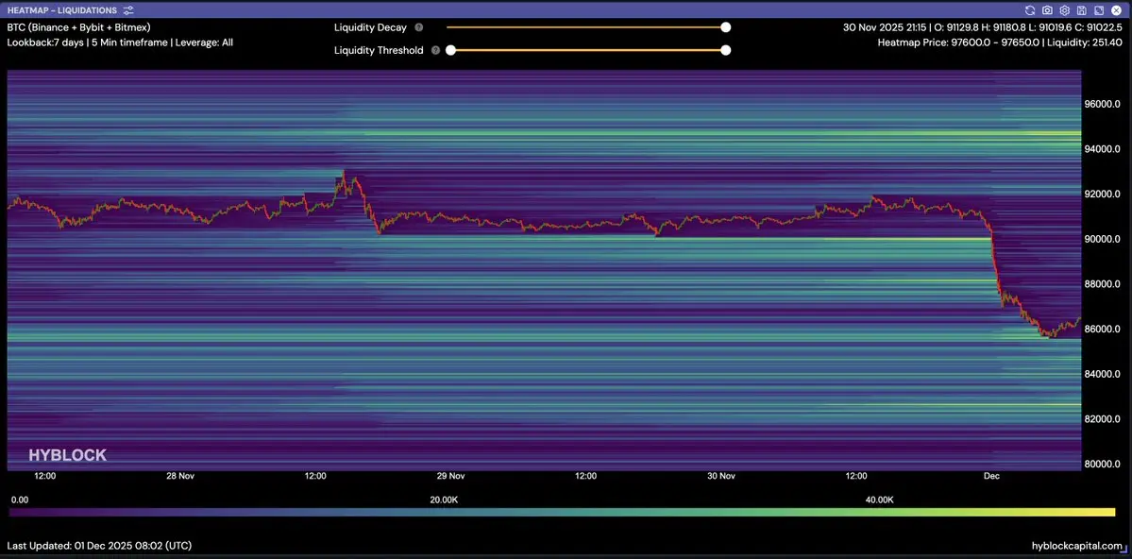Show help for Liquidity Threshold
This screenshot has height=559, width=1132.
pos(435,51)
